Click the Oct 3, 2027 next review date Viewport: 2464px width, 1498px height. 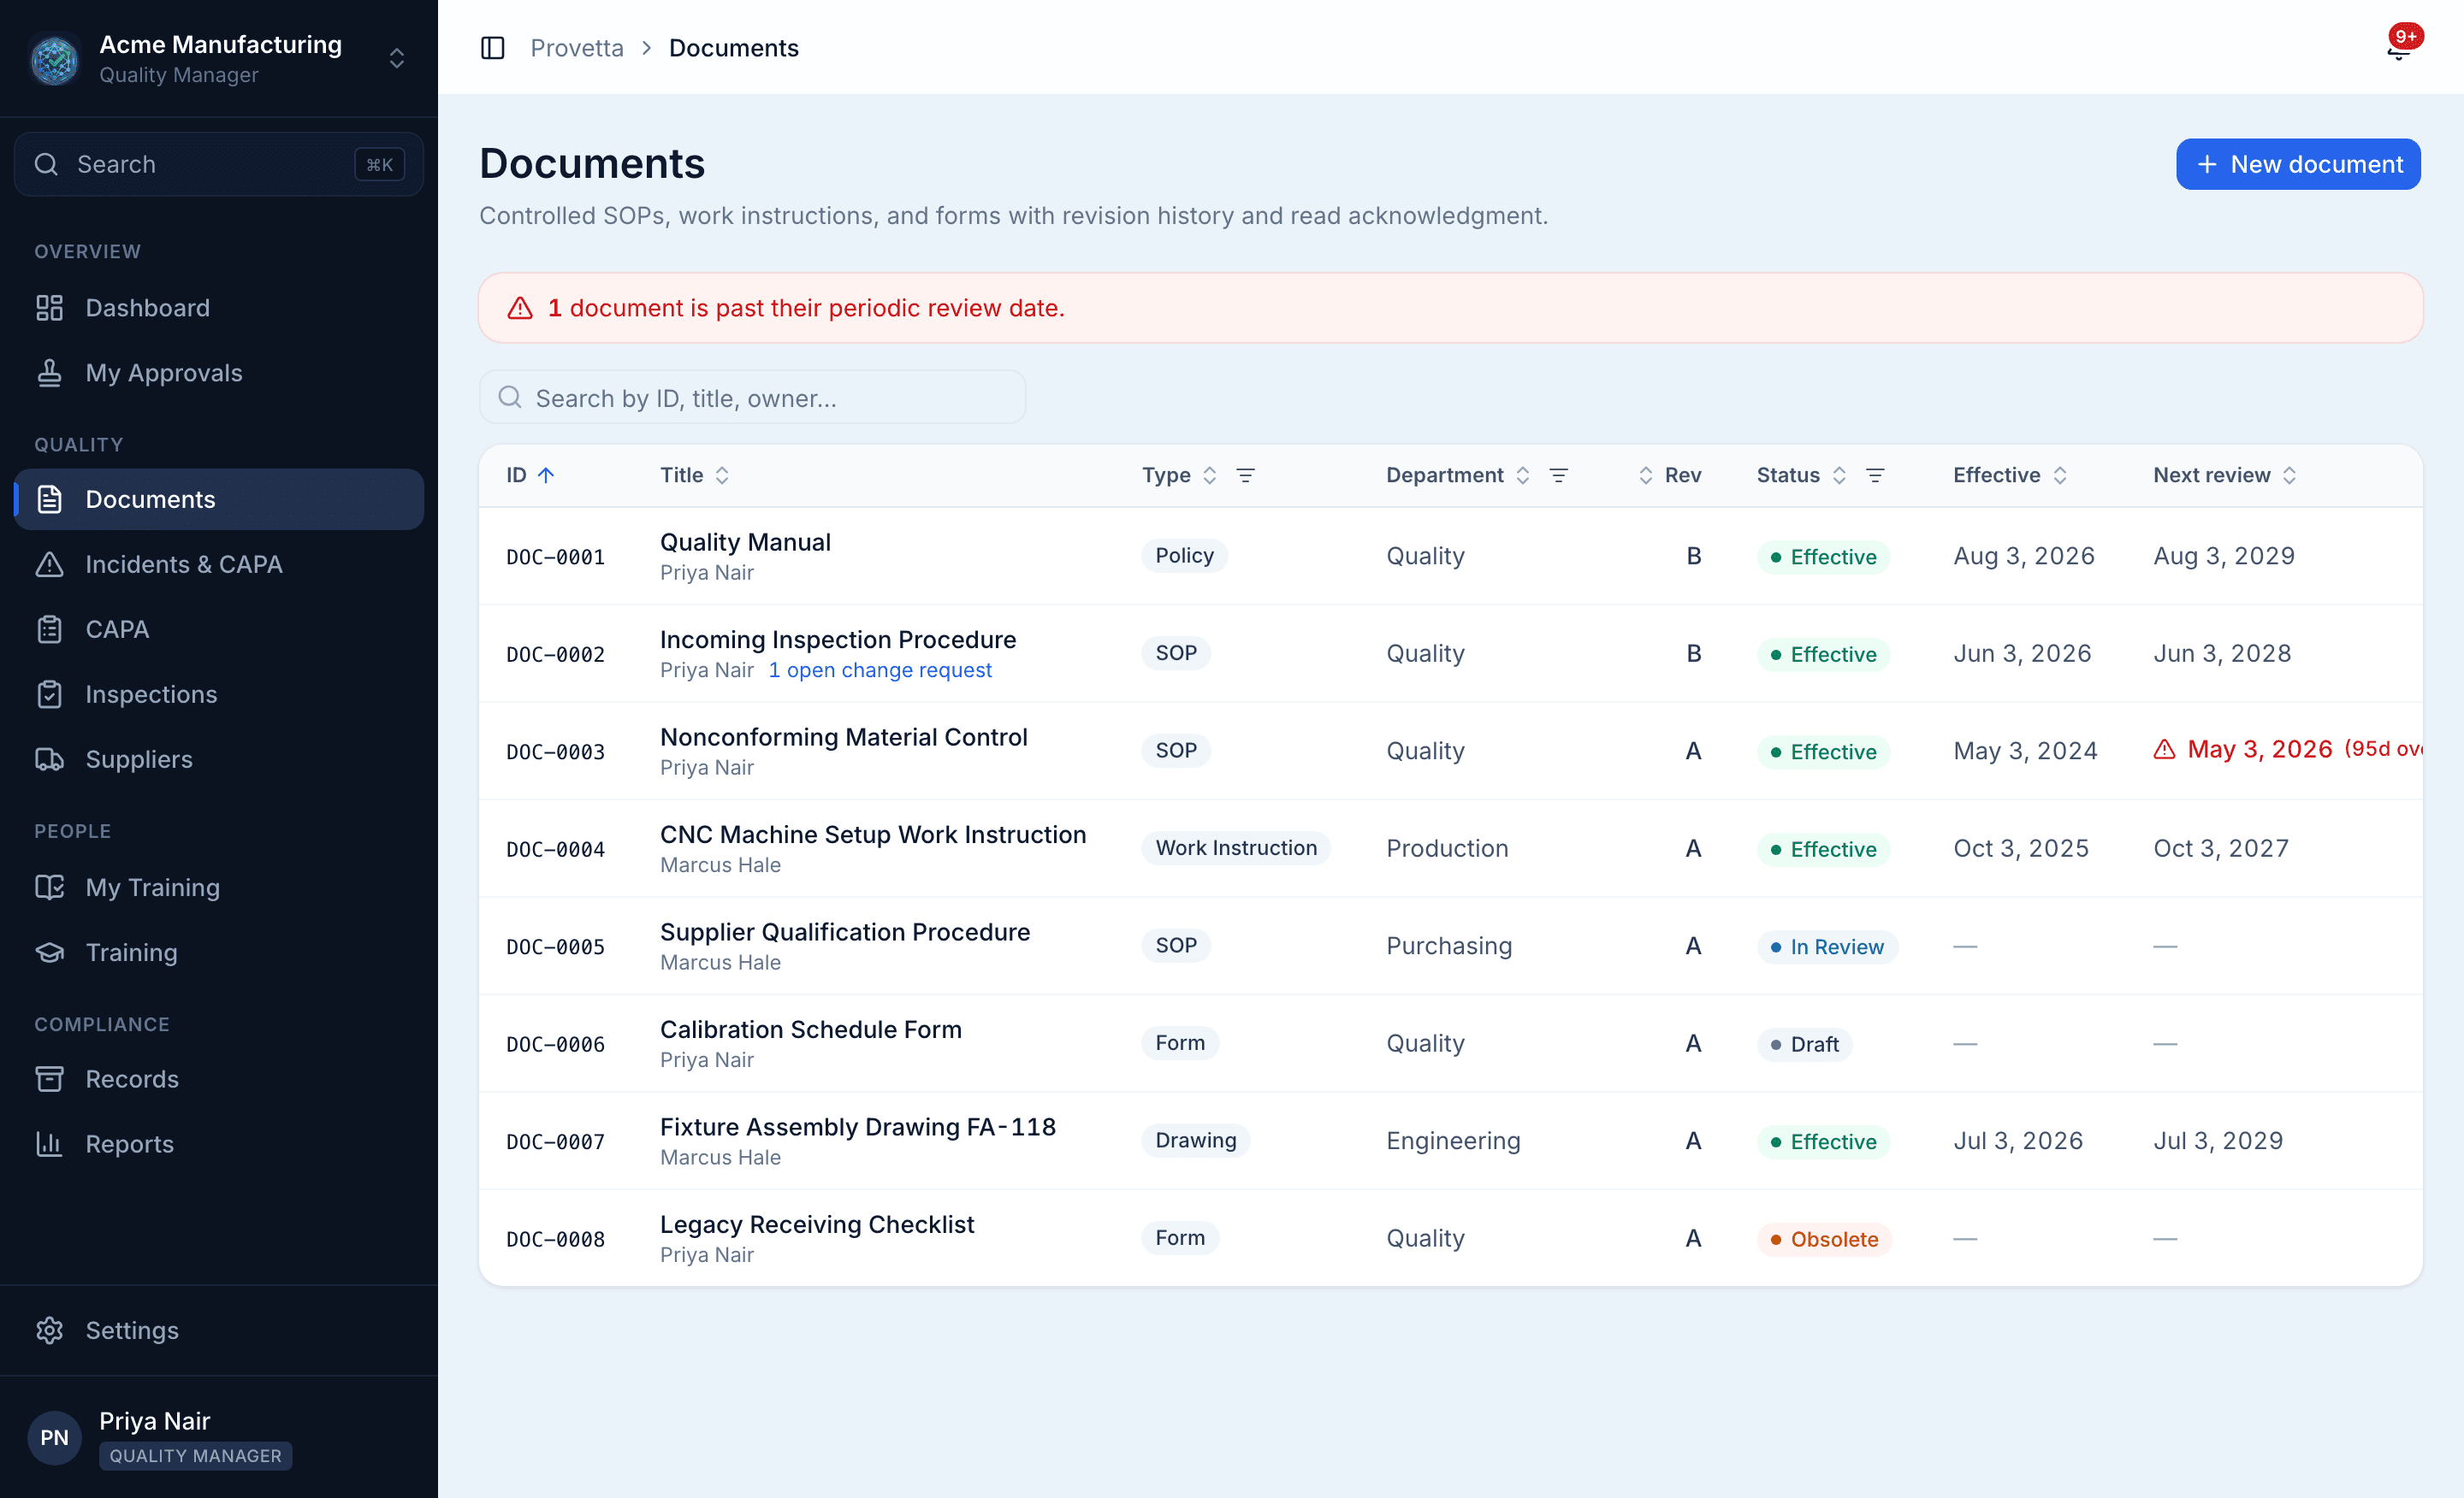tap(2220, 848)
